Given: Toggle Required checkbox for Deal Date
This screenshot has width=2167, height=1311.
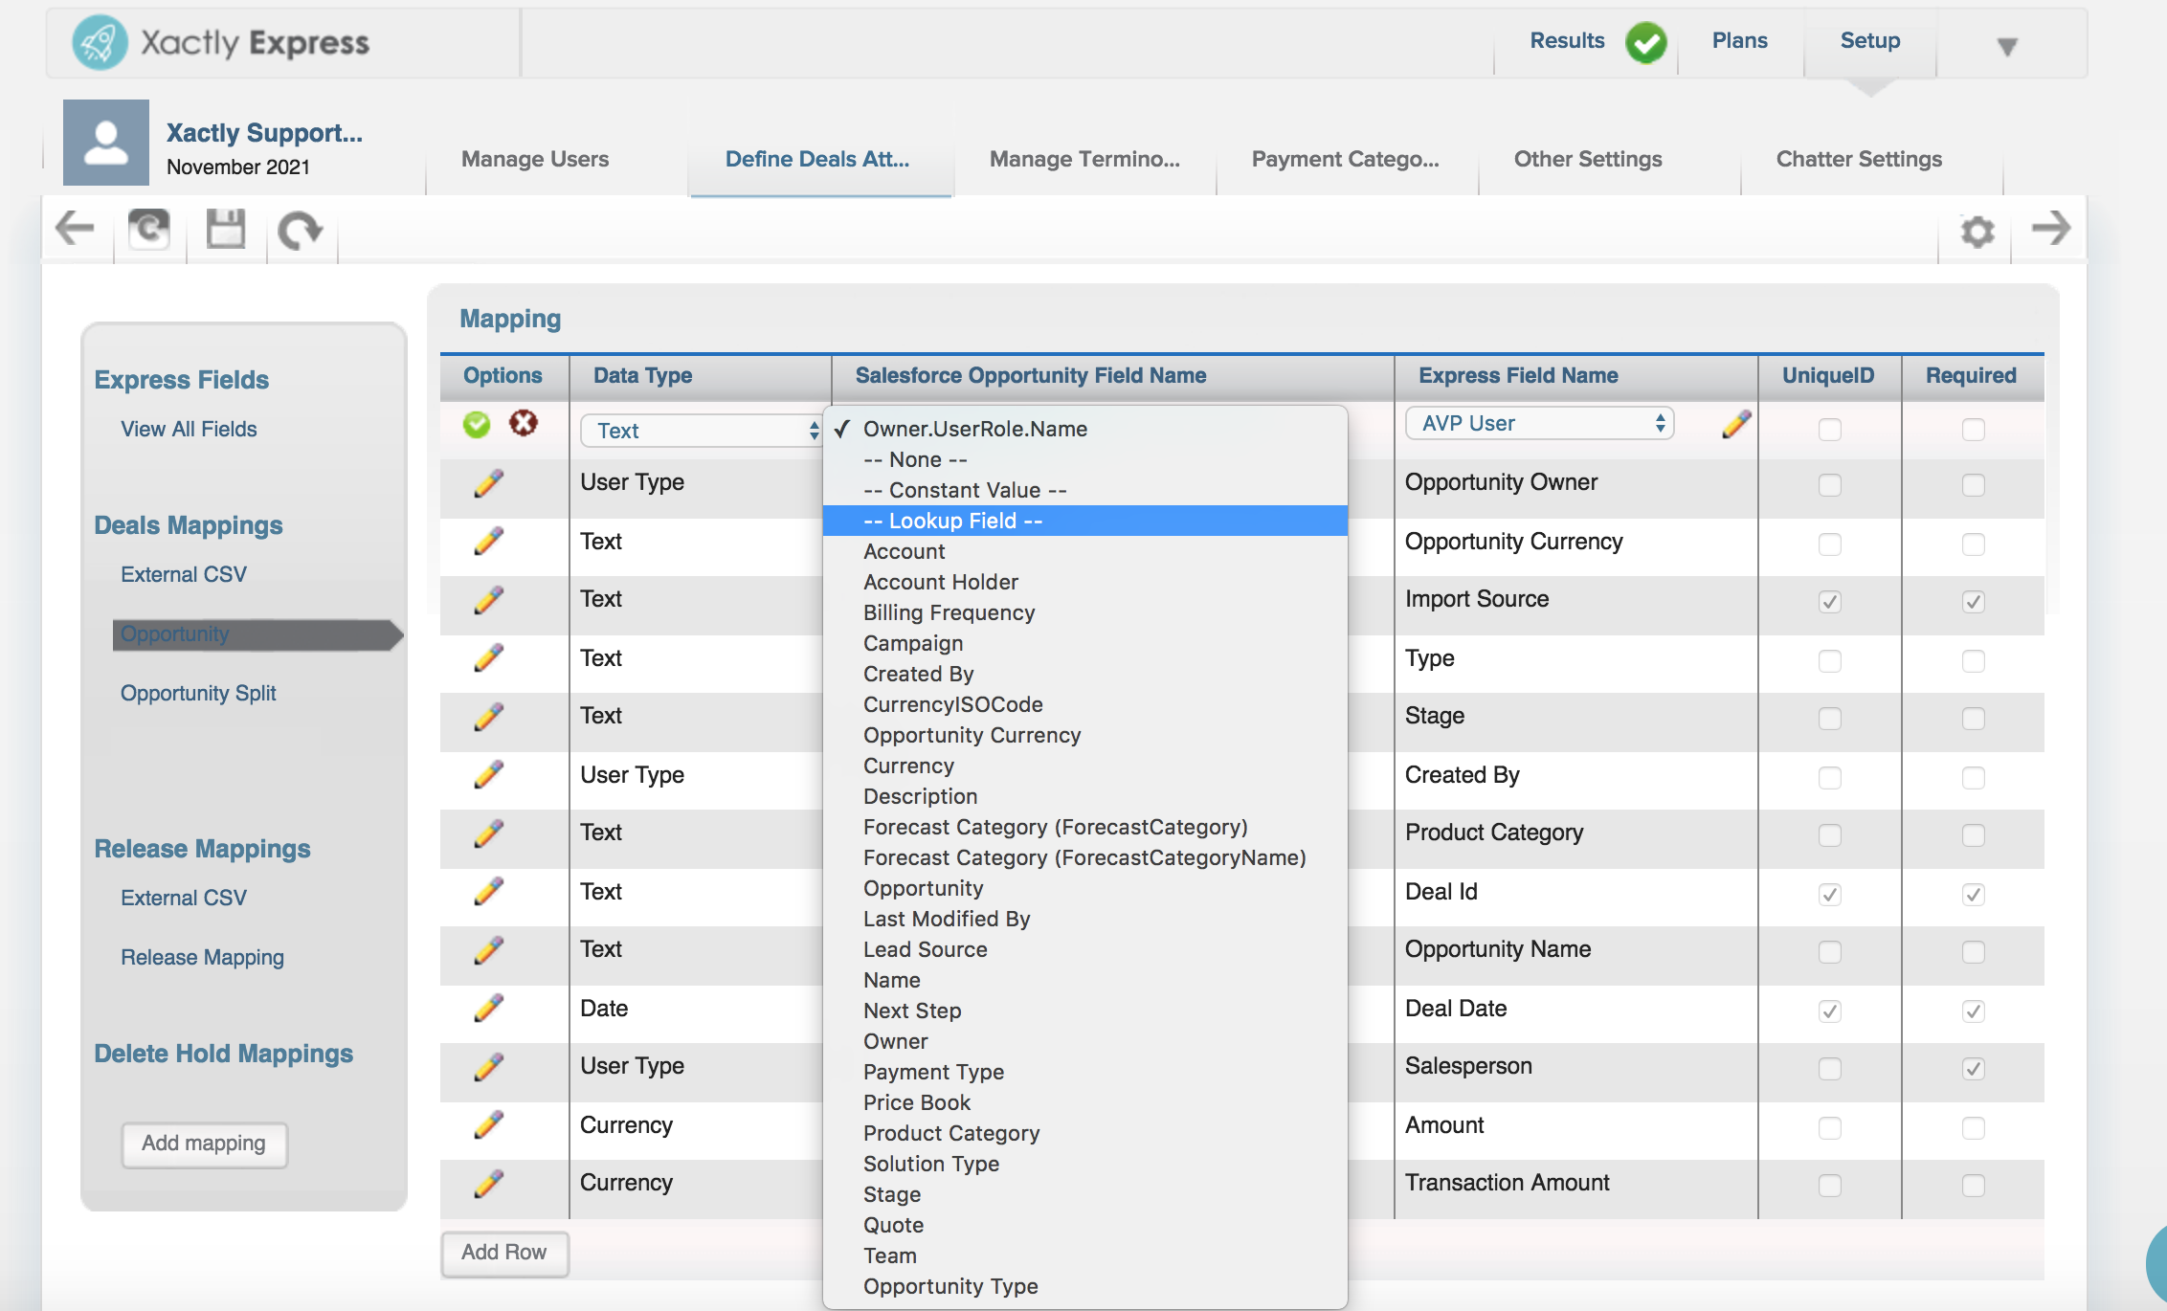Looking at the screenshot, I should (x=1973, y=1011).
